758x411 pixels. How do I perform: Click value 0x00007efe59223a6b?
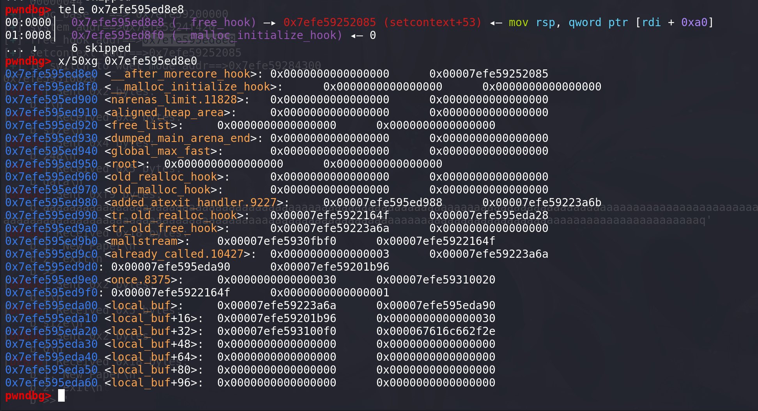point(542,202)
